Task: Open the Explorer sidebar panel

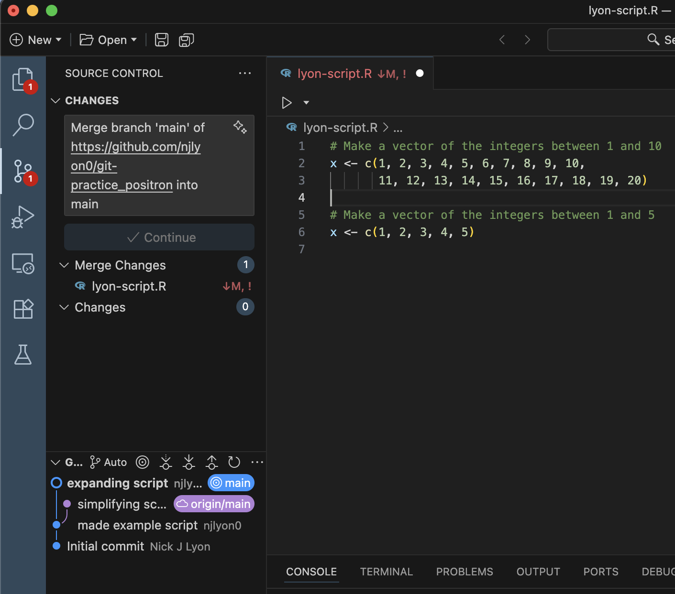Action: pyautogui.click(x=23, y=80)
